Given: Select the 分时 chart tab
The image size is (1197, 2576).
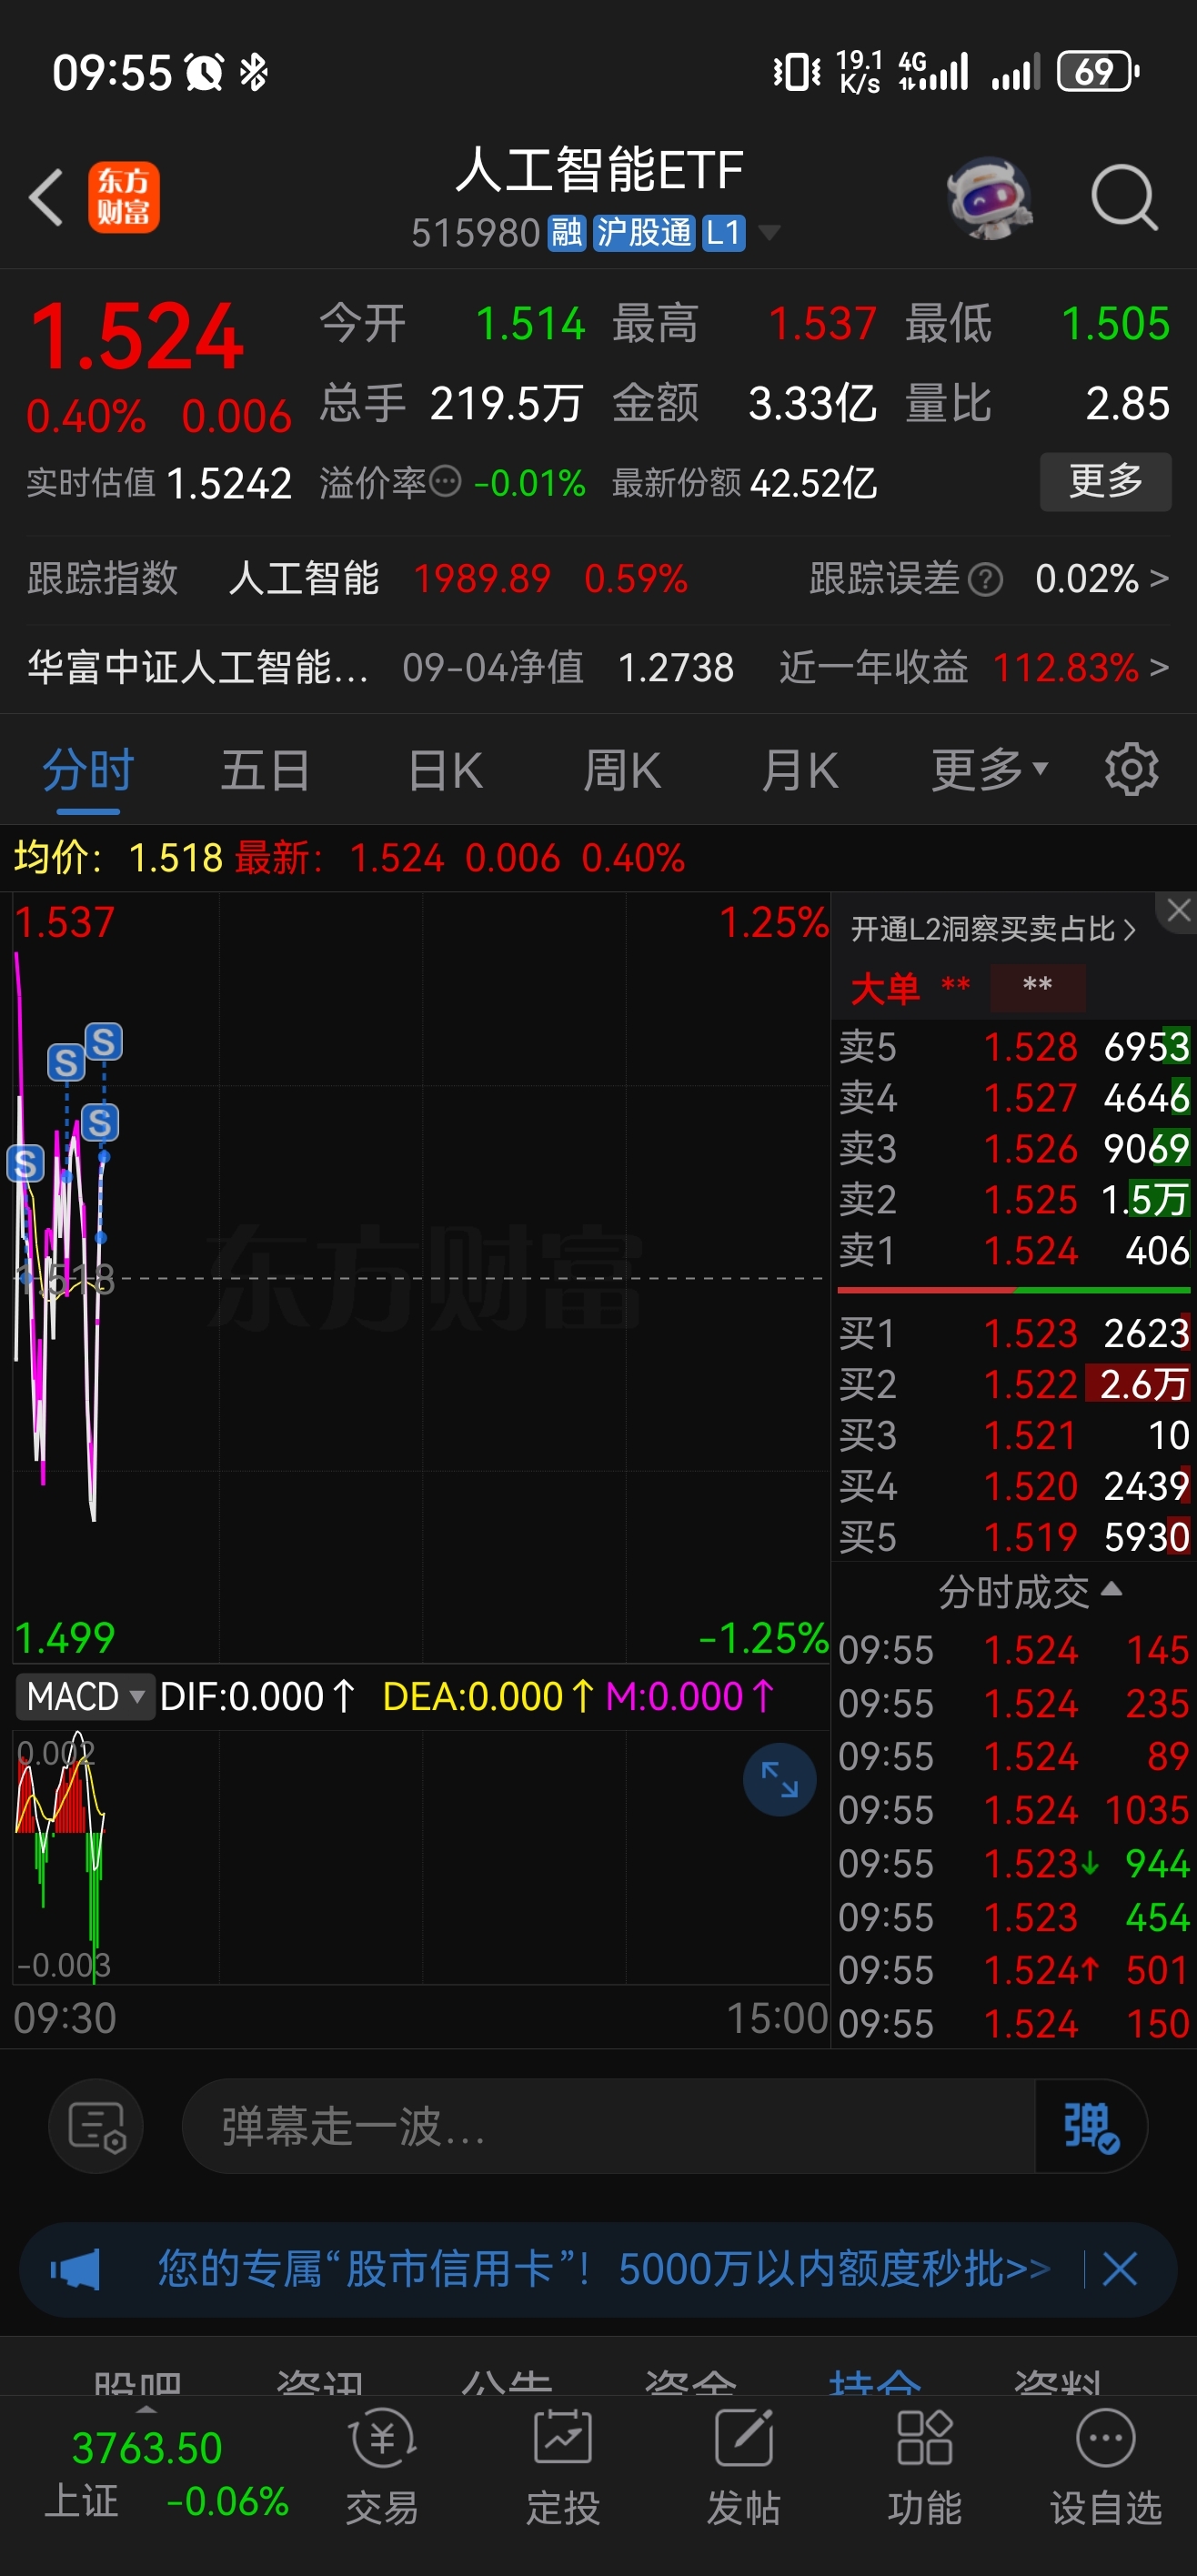Looking at the screenshot, I should point(88,771).
